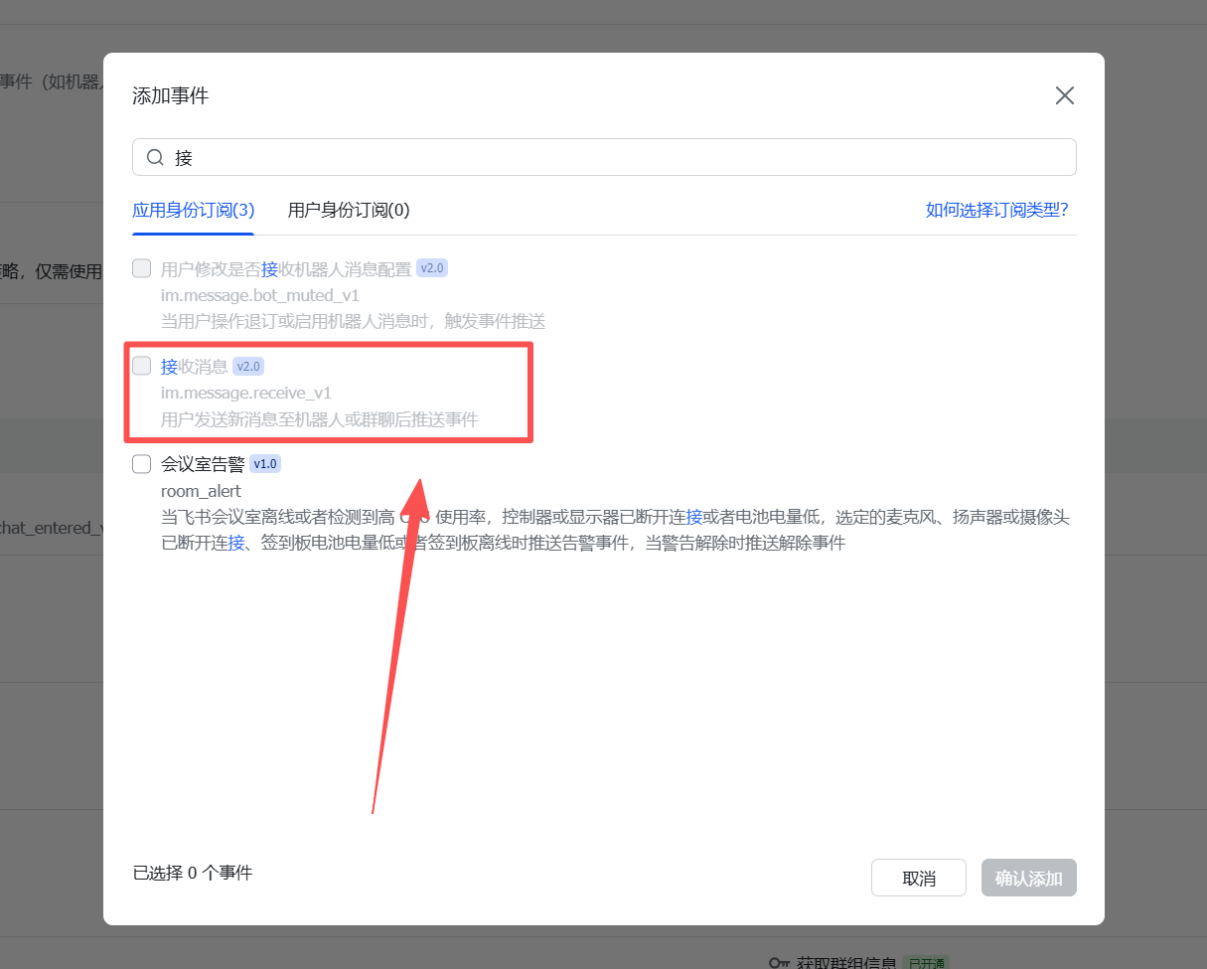Image resolution: width=1207 pixels, height=969 pixels.
Task: Open the 如何选择订阅类型? help link
Action: (x=997, y=210)
